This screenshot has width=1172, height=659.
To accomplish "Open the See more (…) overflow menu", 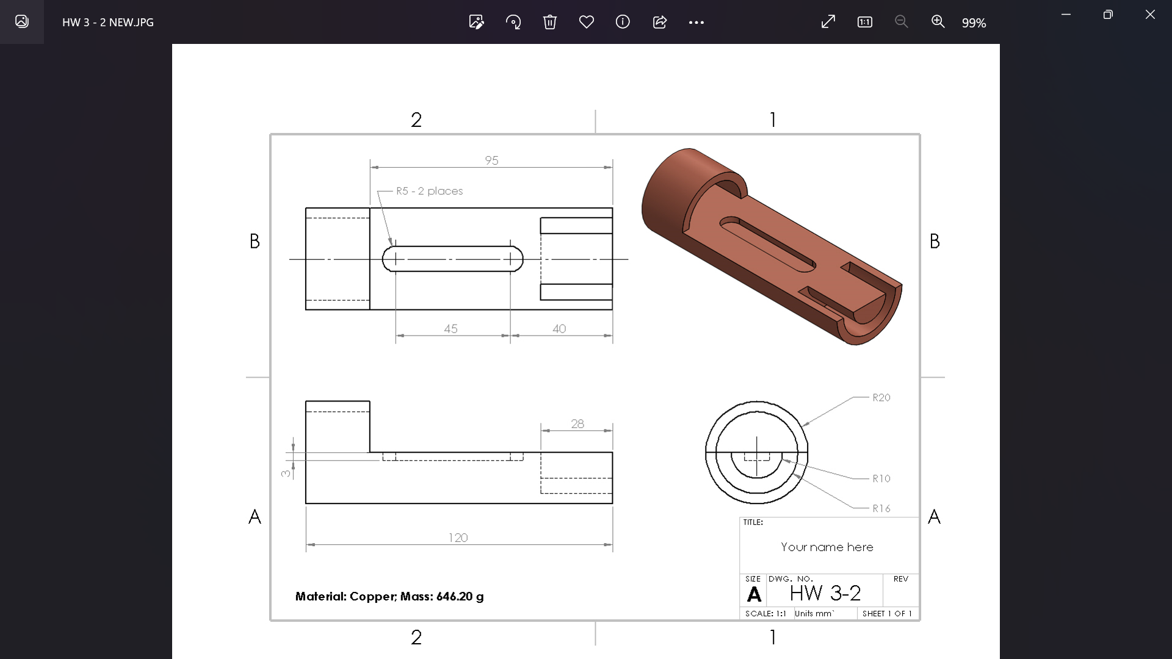I will [697, 22].
